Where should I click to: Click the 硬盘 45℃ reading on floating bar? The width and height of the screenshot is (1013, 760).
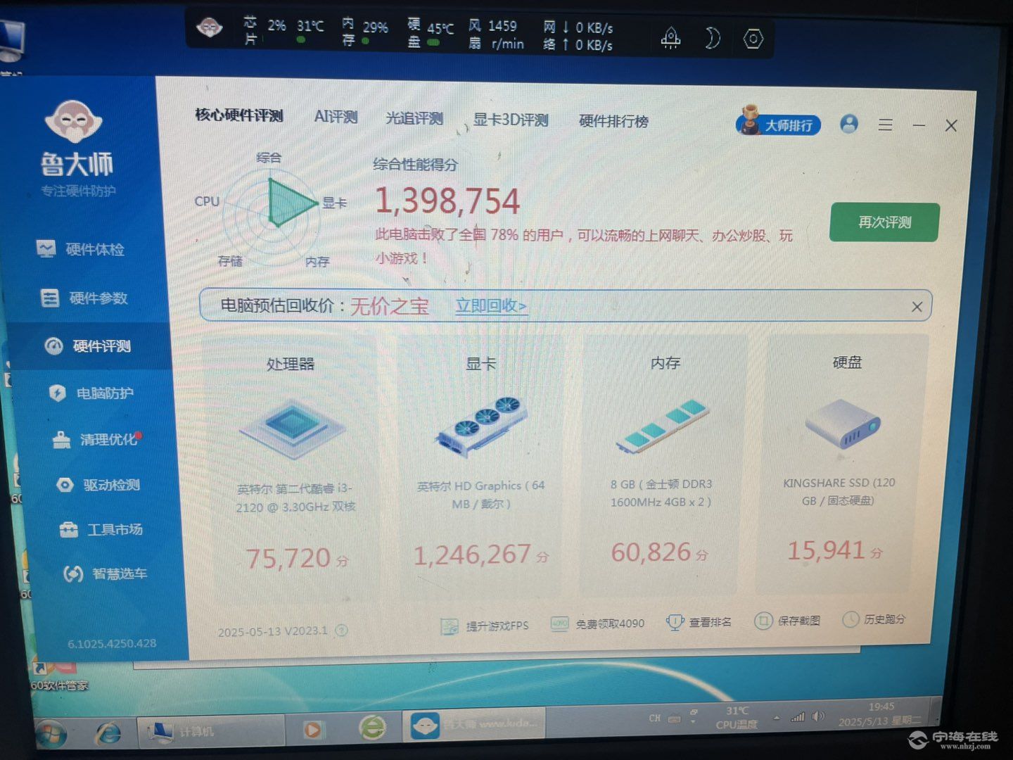click(x=431, y=32)
